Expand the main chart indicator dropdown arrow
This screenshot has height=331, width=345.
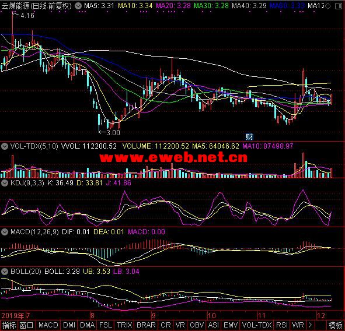tap(78, 6)
